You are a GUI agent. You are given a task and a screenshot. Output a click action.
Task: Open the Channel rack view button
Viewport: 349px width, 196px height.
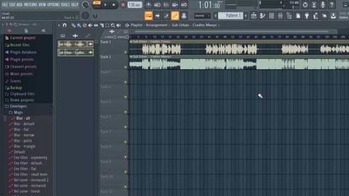(272, 16)
